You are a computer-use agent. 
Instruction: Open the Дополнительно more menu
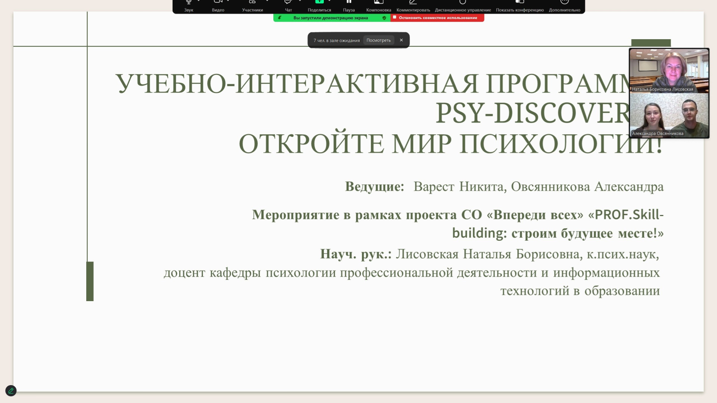coord(564,6)
